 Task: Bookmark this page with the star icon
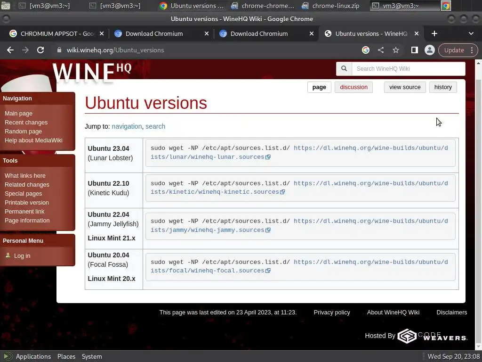coord(395,50)
